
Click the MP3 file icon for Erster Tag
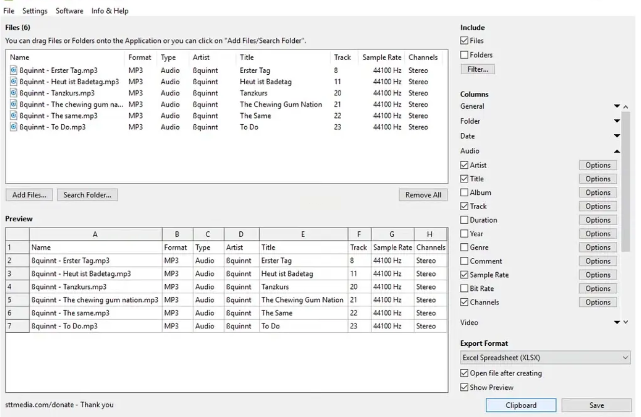coord(14,71)
